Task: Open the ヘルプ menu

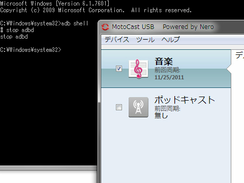Action: 170,40
